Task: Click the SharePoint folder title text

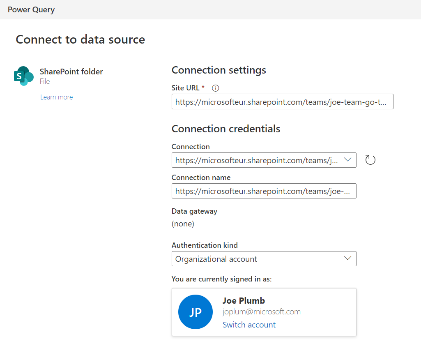Action: pos(71,72)
